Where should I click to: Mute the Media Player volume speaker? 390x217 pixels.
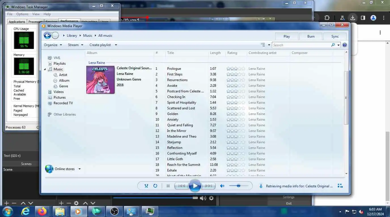click(222, 186)
